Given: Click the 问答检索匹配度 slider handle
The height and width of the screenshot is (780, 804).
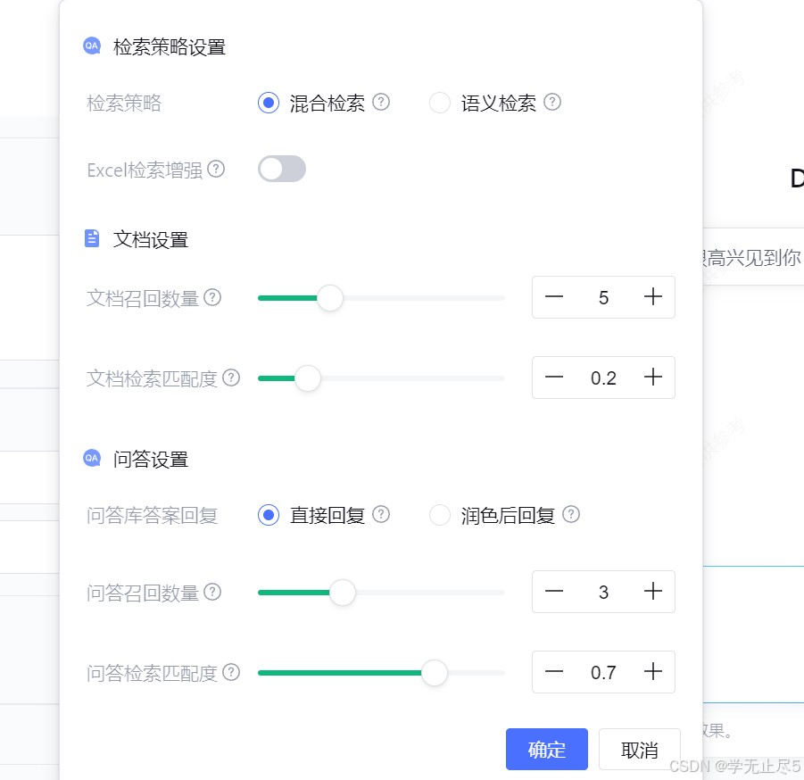Looking at the screenshot, I should (x=435, y=673).
